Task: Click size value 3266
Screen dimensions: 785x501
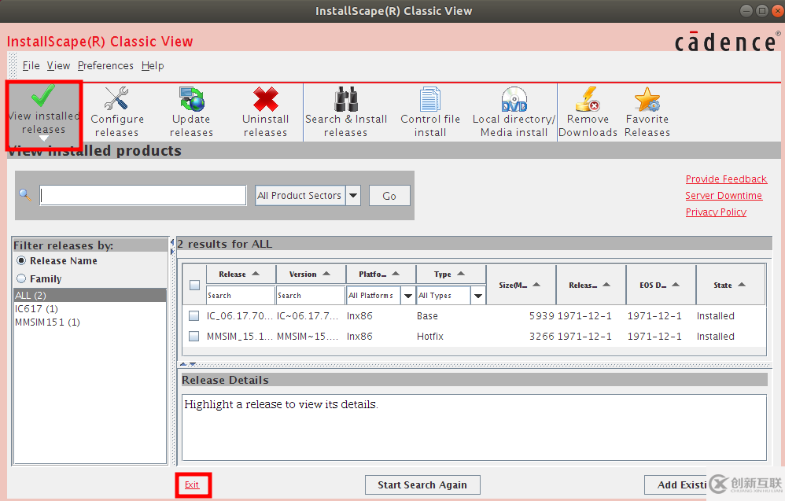Action: [x=542, y=337]
